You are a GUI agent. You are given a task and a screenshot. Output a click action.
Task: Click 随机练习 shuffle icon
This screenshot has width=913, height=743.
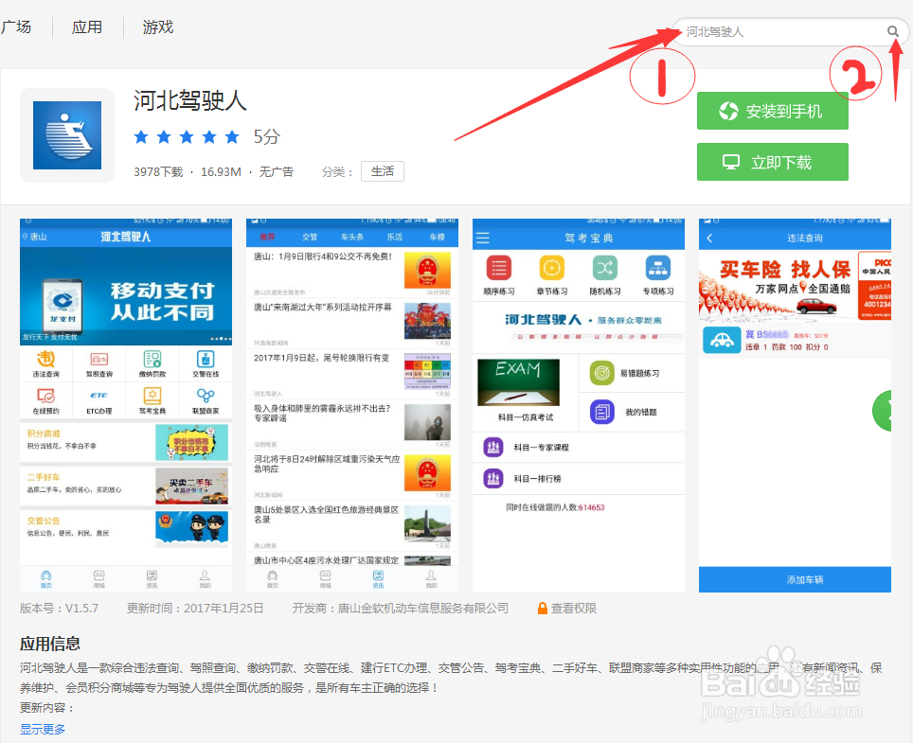tap(605, 268)
